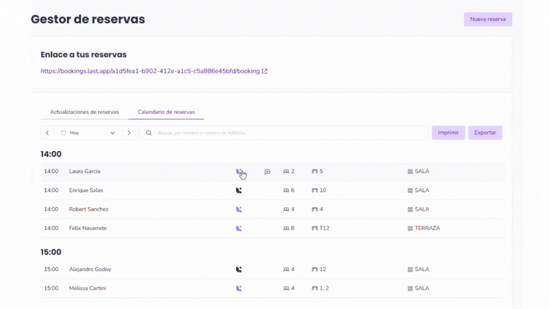Click phone icon for Enrique Salas
Image resolution: width=550 pixels, height=309 pixels.
pos(239,190)
